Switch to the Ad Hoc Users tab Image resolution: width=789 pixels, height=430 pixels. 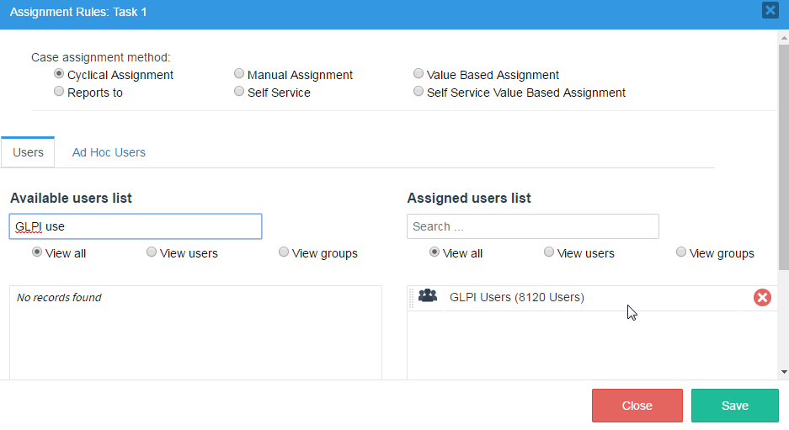(109, 152)
